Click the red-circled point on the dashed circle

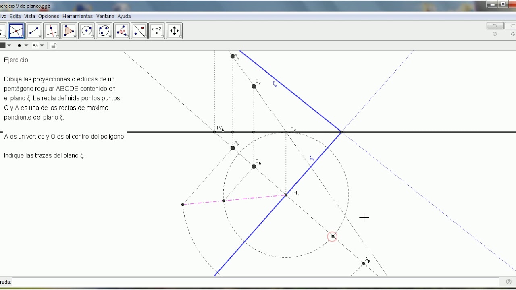(x=332, y=236)
